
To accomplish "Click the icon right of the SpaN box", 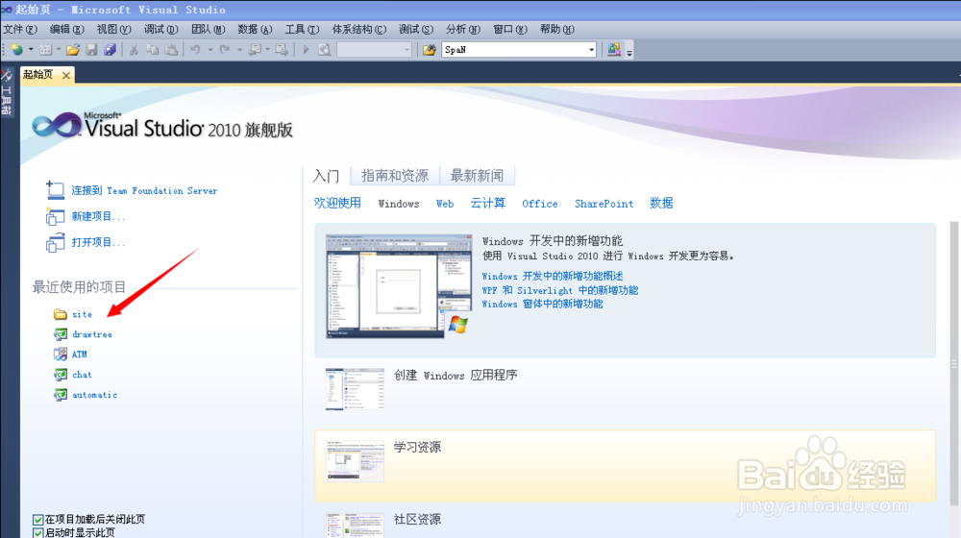I will [613, 50].
